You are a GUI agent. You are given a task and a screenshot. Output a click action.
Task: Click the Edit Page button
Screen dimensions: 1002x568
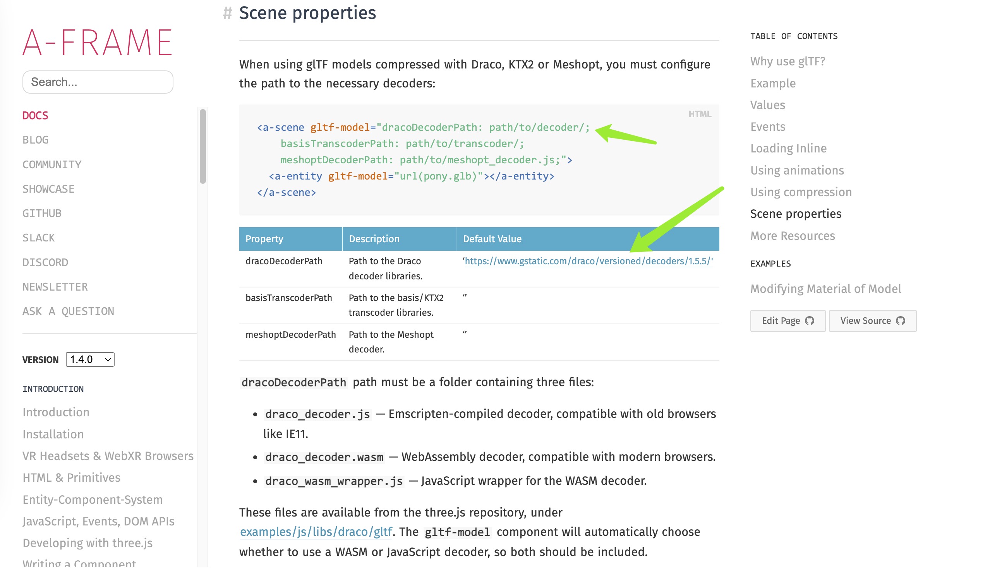pyautogui.click(x=788, y=320)
